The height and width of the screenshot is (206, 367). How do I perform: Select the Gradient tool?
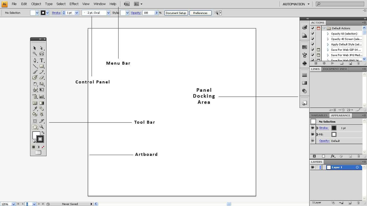42,103
